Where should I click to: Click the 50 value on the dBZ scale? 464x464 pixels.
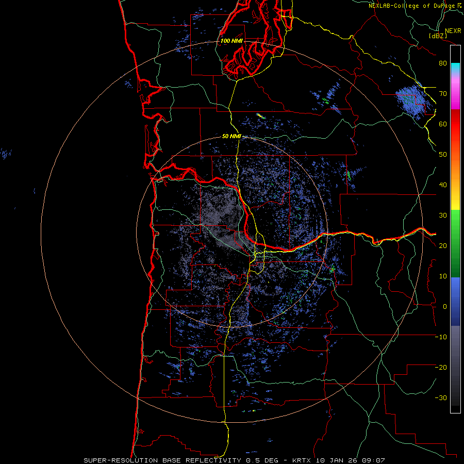(x=443, y=155)
